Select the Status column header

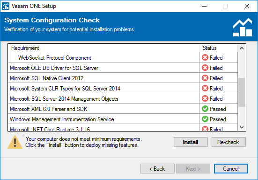[218, 48]
